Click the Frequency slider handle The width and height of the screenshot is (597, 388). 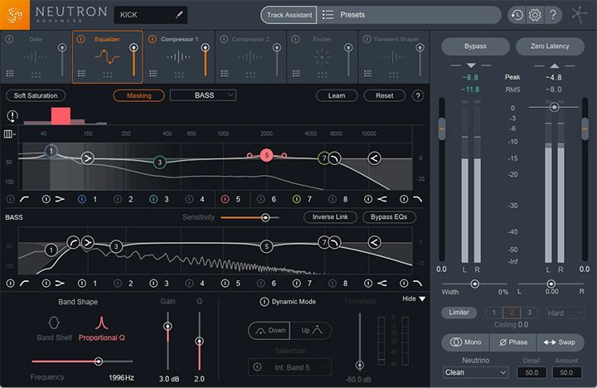pos(98,361)
